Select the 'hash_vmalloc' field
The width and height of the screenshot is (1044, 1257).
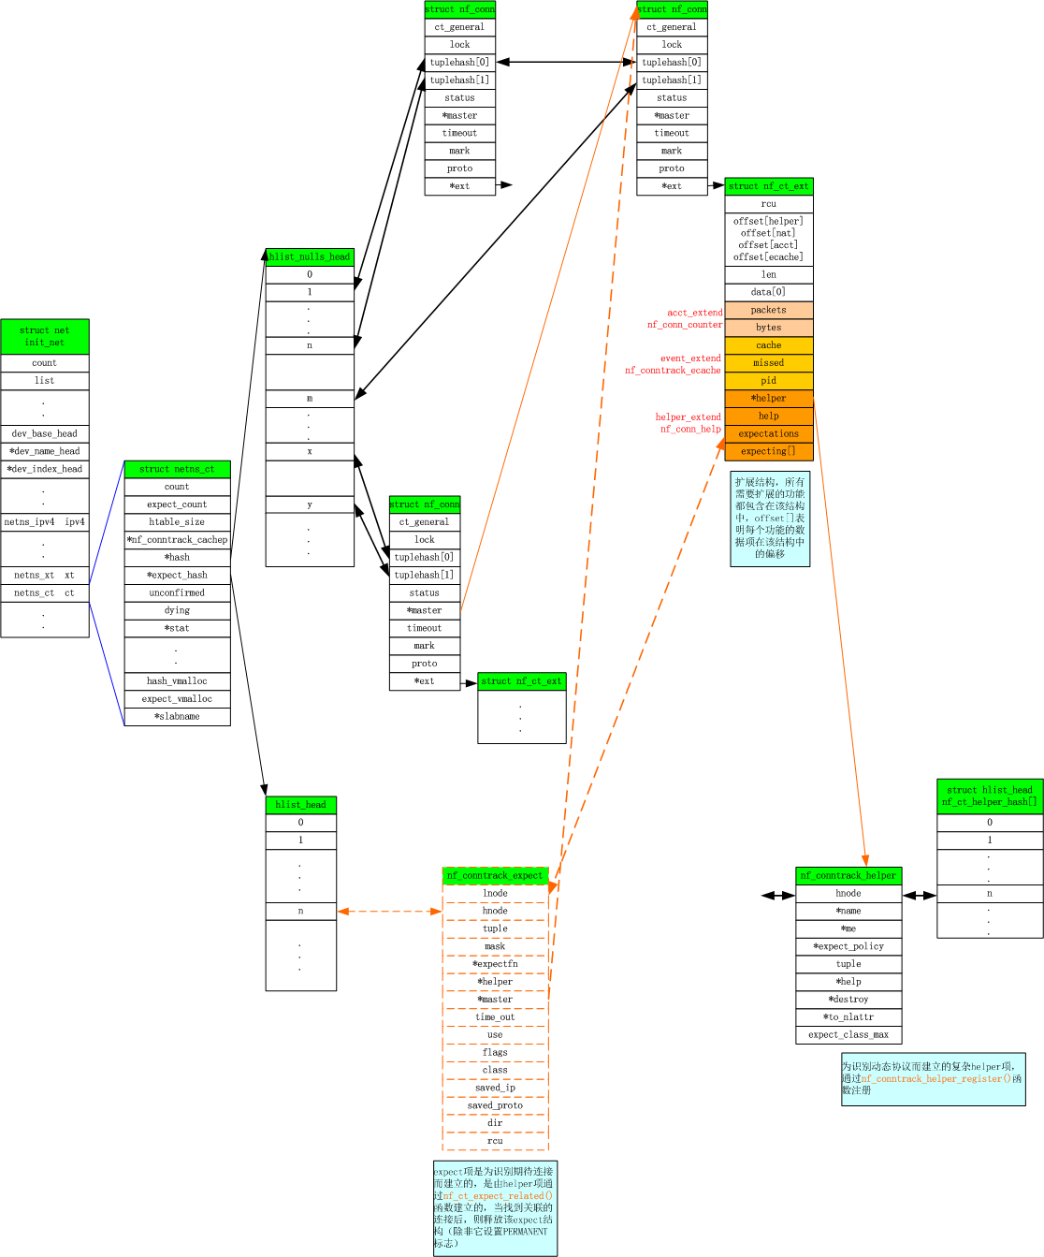pyautogui.click(x=178, y=681)
